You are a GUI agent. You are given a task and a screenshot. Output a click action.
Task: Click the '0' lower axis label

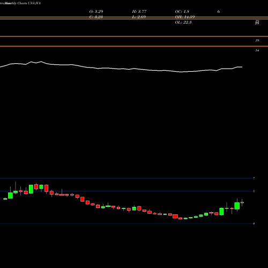tap(254, 224)
